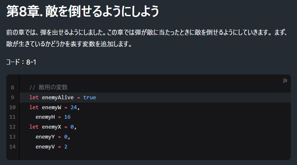Image resolution: width=297 pixels, height=165 pixels.
Task: Click the js language label
Action: point(285,80)
